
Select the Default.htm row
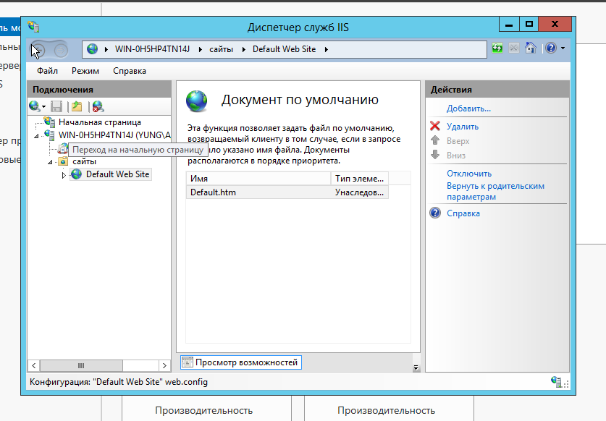(x=287, y=192)
